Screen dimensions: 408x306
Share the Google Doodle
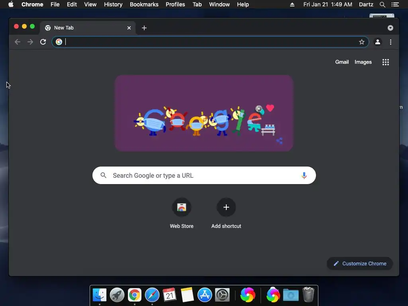coord(279,141)
